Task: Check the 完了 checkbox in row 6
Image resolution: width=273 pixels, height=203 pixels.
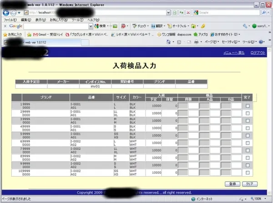Action: point(248,143)
